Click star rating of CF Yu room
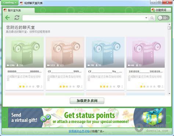 click(x=108, y=87)
